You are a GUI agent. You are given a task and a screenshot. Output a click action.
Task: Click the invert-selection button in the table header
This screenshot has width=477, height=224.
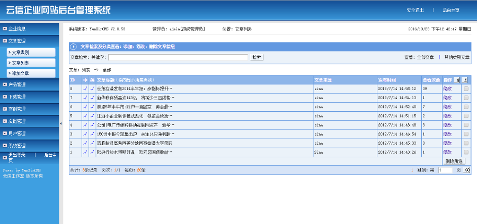click(464, 80)
